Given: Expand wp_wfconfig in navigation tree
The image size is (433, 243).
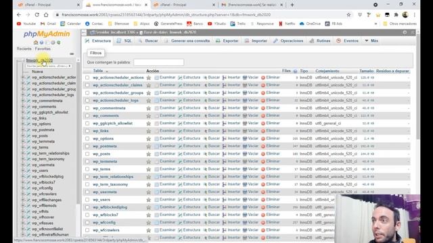Looking at the screenshot, I should tap(23, 188).
